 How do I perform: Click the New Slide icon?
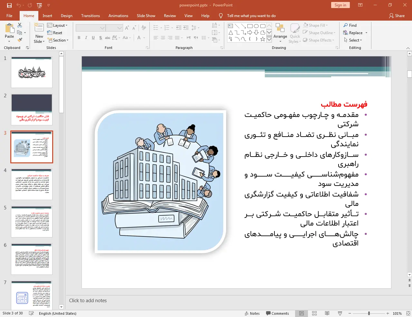coord(39,28)
